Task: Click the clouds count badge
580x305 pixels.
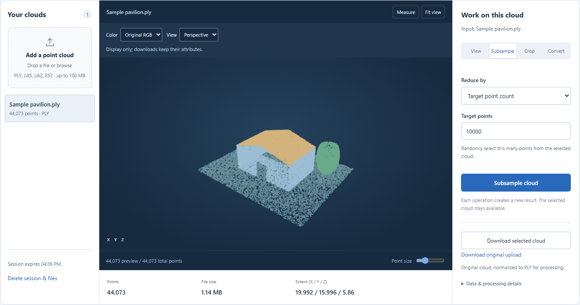Action: [87, 15]
